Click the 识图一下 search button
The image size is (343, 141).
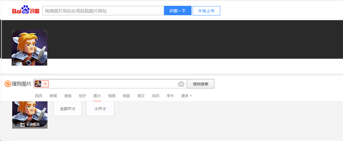[x=177, y=11]
